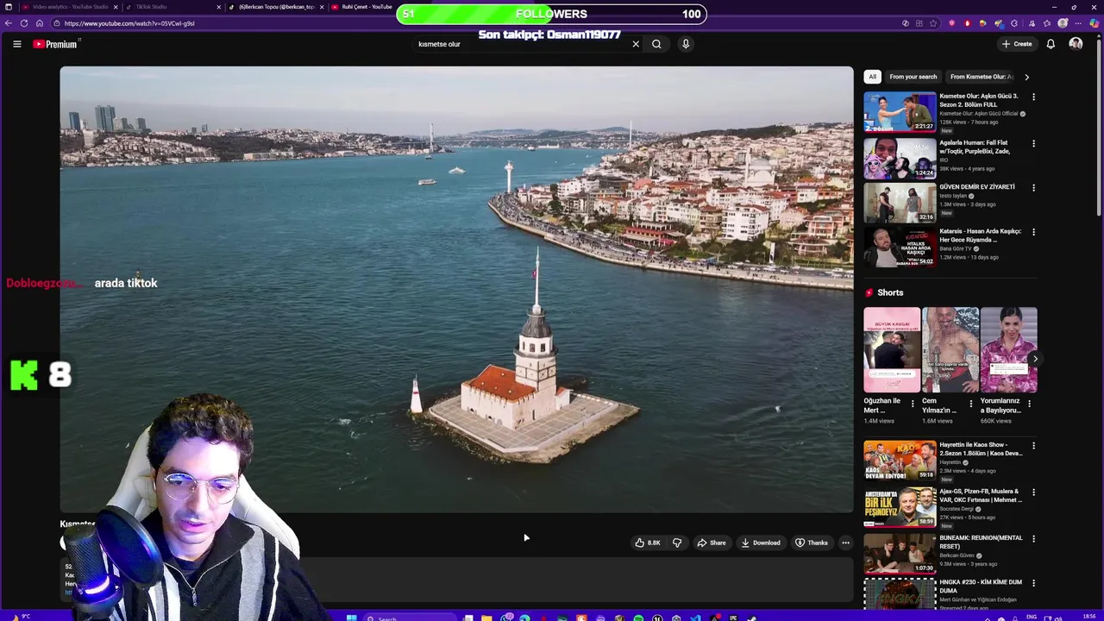Open Copilot sidebar icon
The height and width of the screenshot is (621, 1104).
(x=1094, y=23)
